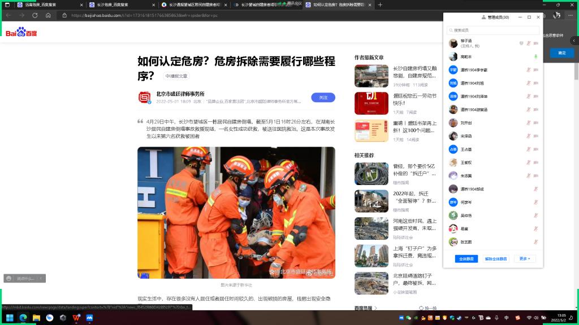579x325 pixels.
Task: Open a new browser tab
Action: 380,5
